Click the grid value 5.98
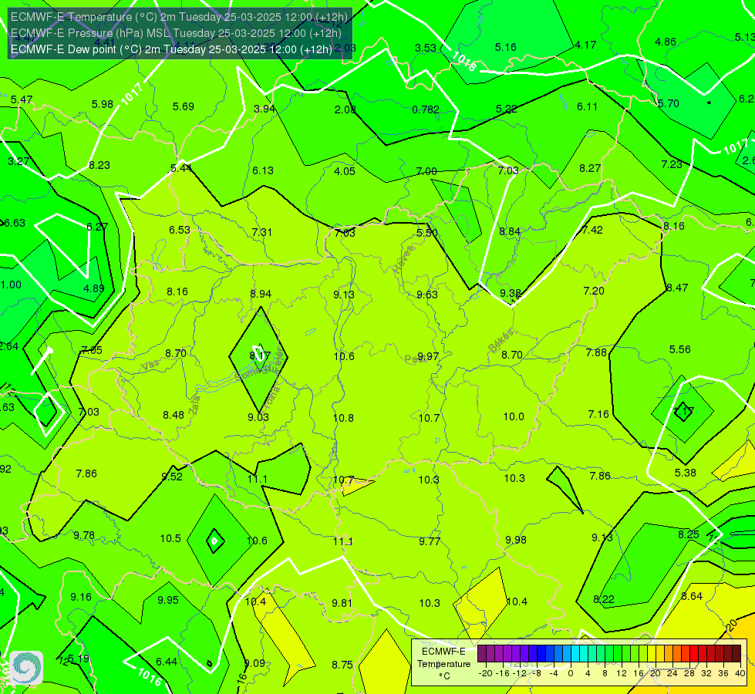Viewport: 755px width, 694px height. click(103, 105)
